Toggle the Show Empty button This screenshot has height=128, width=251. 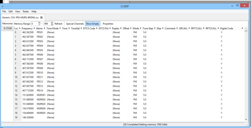[x=92, y=24]
